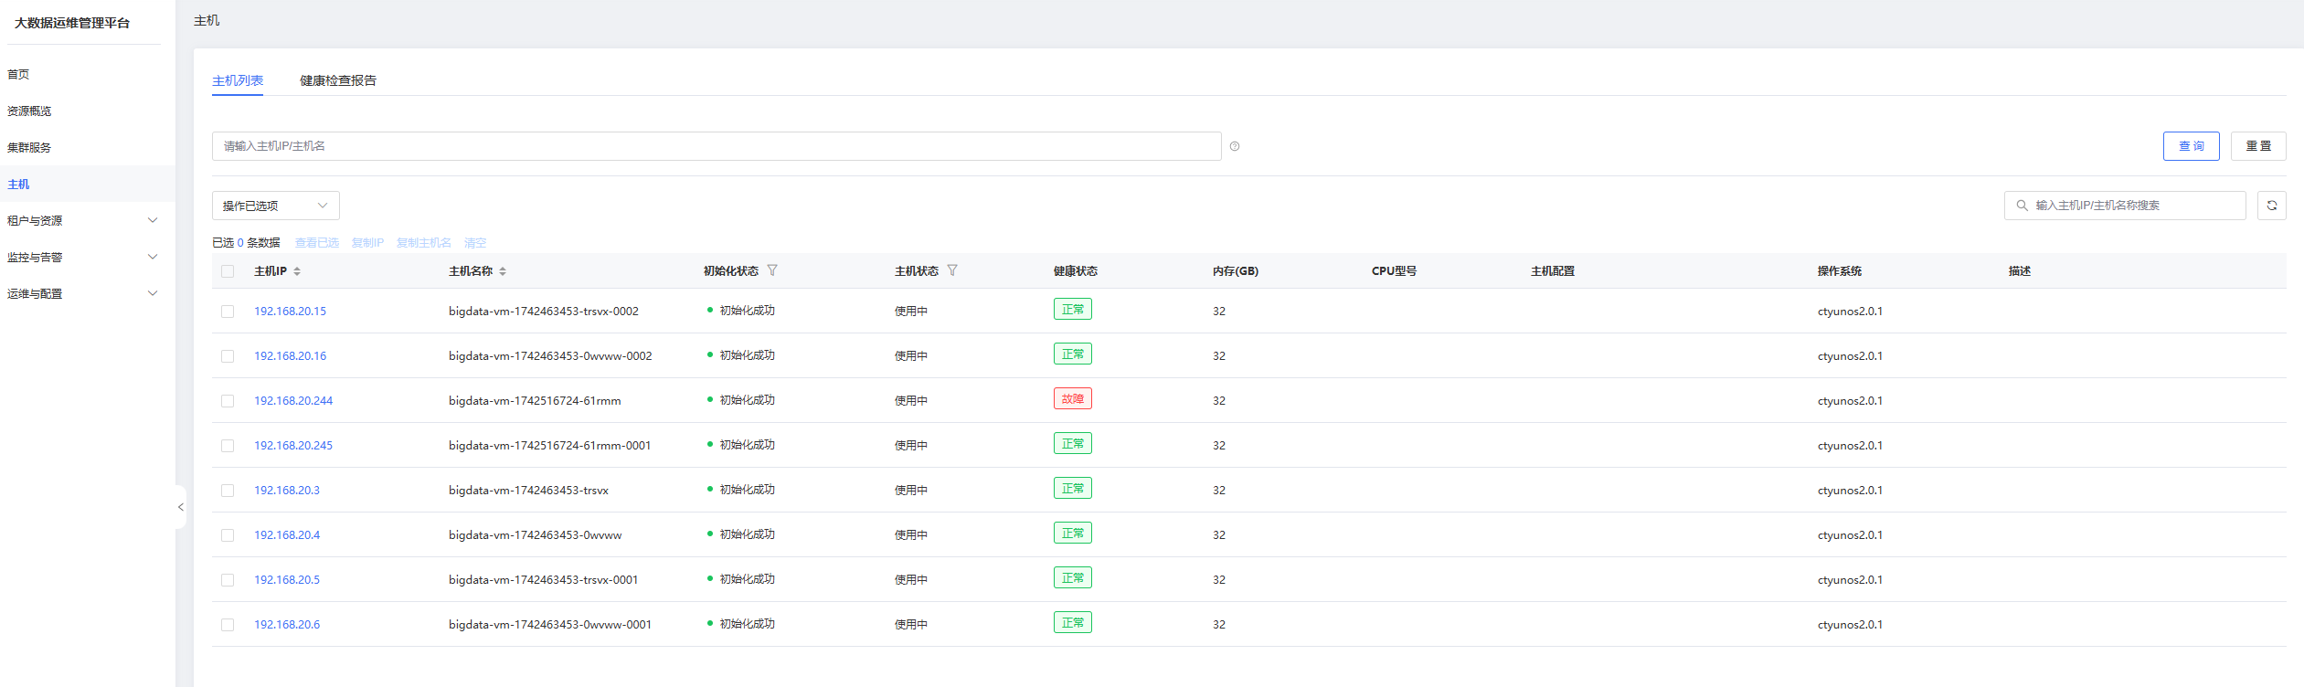The height and width of the screenshot is (687, 2304).
Task: Check the row for 192.168.20.3
Action: (228, 491)
